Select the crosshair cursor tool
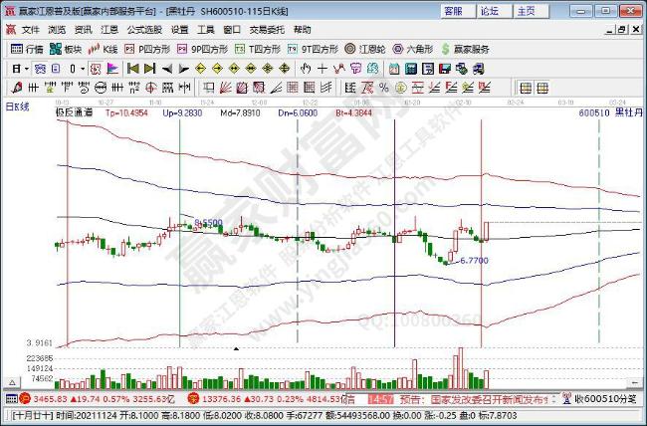Screen dimensions: 647x426 [323, 69]
